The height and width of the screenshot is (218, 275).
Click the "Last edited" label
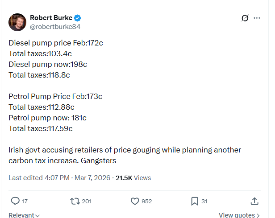point(26,177)
